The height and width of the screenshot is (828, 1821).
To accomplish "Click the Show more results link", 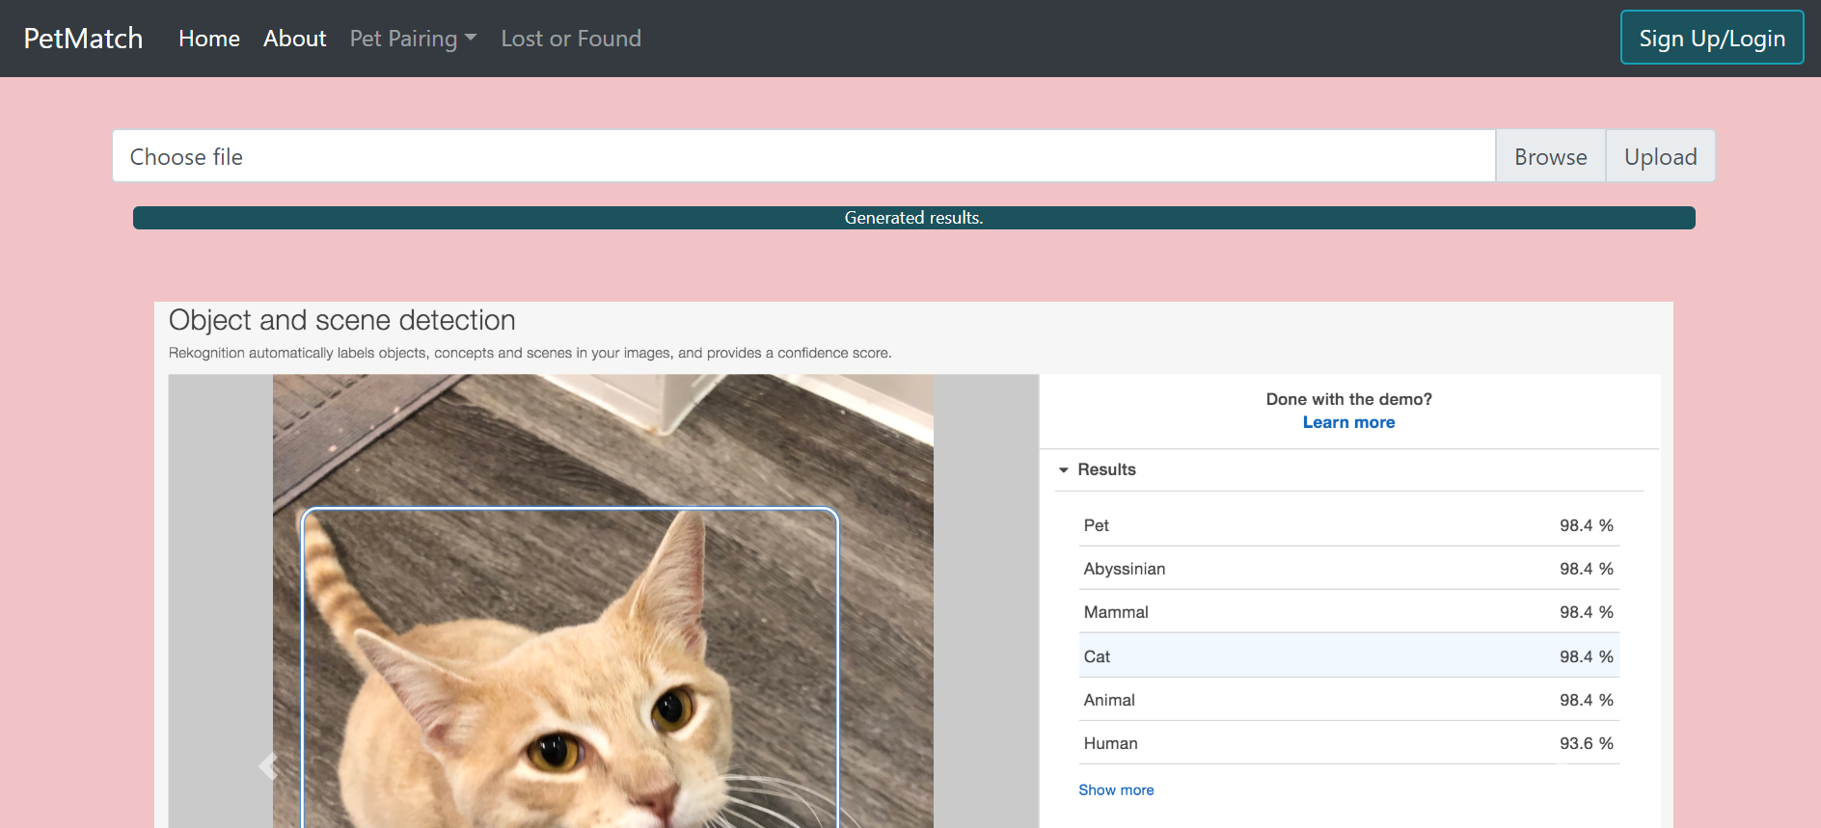I will (1116, 789).
